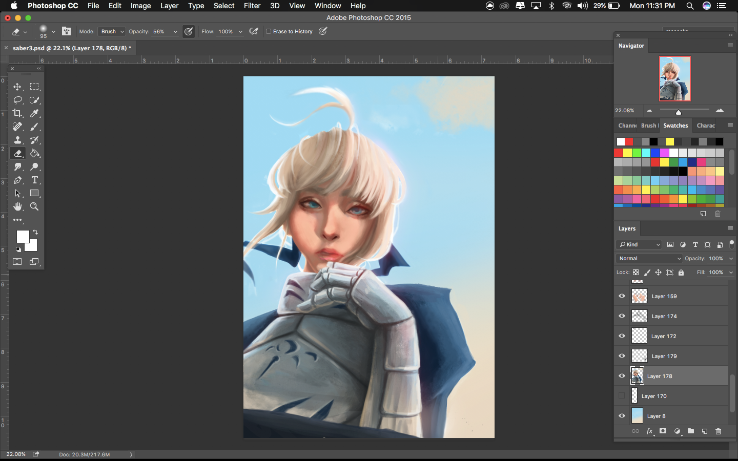
Task: Select the Move tool
Action: click(17, 87)
